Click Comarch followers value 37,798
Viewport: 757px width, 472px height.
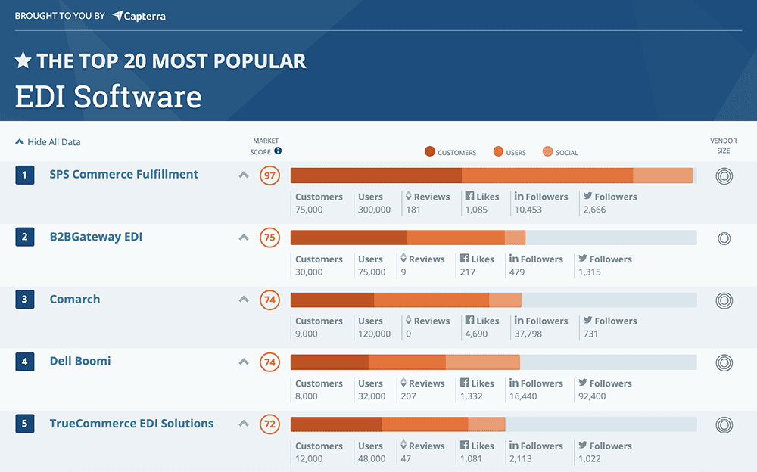[x=528, y=334]
